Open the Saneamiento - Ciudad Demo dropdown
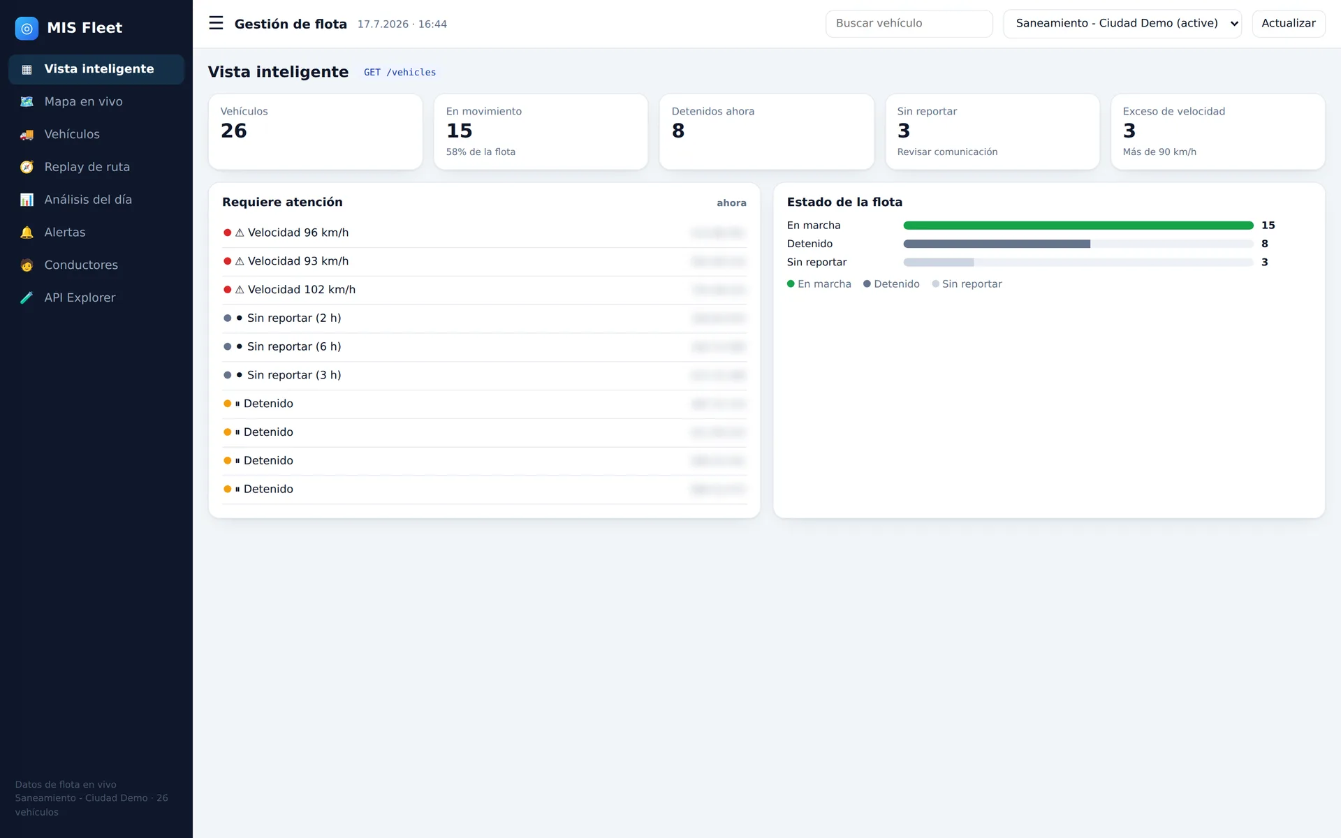This screenshot has height=838, width=1341. point(1122,24)
